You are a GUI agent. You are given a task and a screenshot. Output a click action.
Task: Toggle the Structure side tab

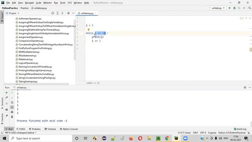pyautogui.click(x=2, y=103)
